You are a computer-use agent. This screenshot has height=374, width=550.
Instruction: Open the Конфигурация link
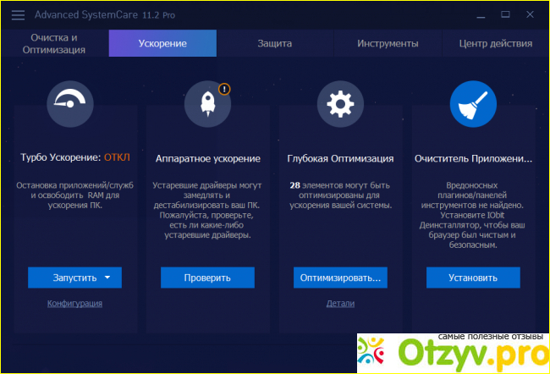pyautogui.click(x=74, y=303)
